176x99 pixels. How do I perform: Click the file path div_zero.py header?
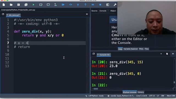(x=18, y=10)
